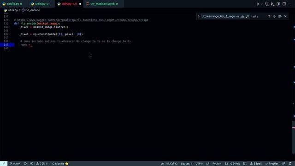
Task: Click the main* git branch indicator
Action: (x=15, y=164)
